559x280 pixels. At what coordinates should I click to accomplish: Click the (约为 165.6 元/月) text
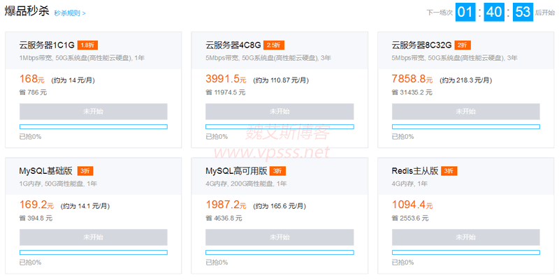pos(279,206)
